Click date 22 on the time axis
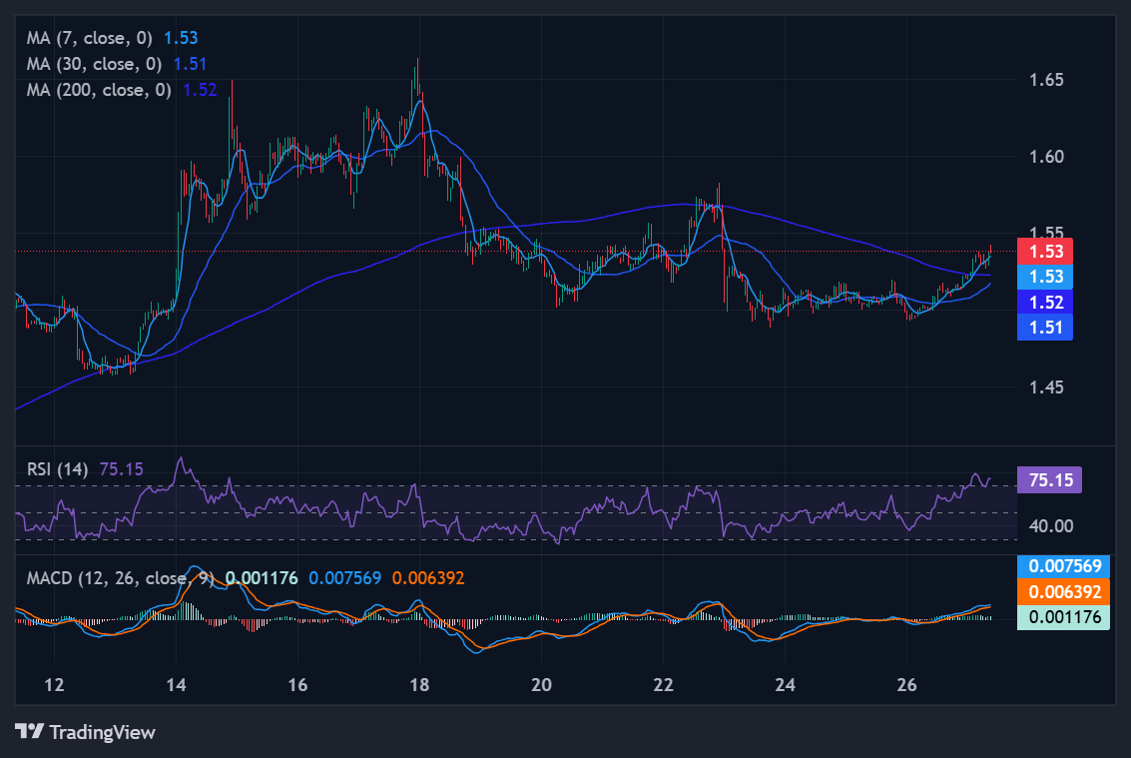This screenshot has width=1131, height=758. pyautogui.click(x=663, y=685)
